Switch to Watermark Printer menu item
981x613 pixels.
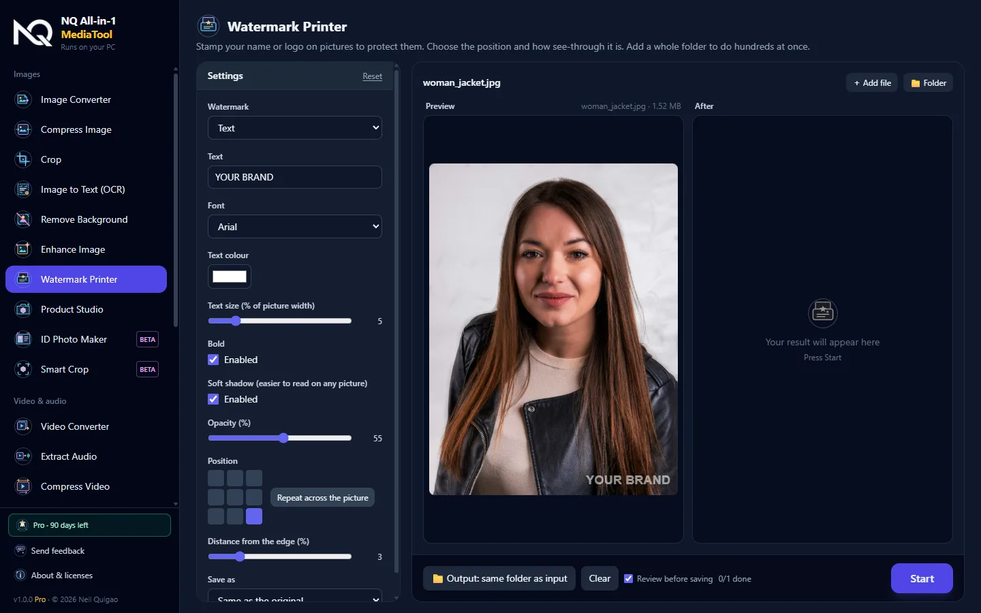click(86, 279)
